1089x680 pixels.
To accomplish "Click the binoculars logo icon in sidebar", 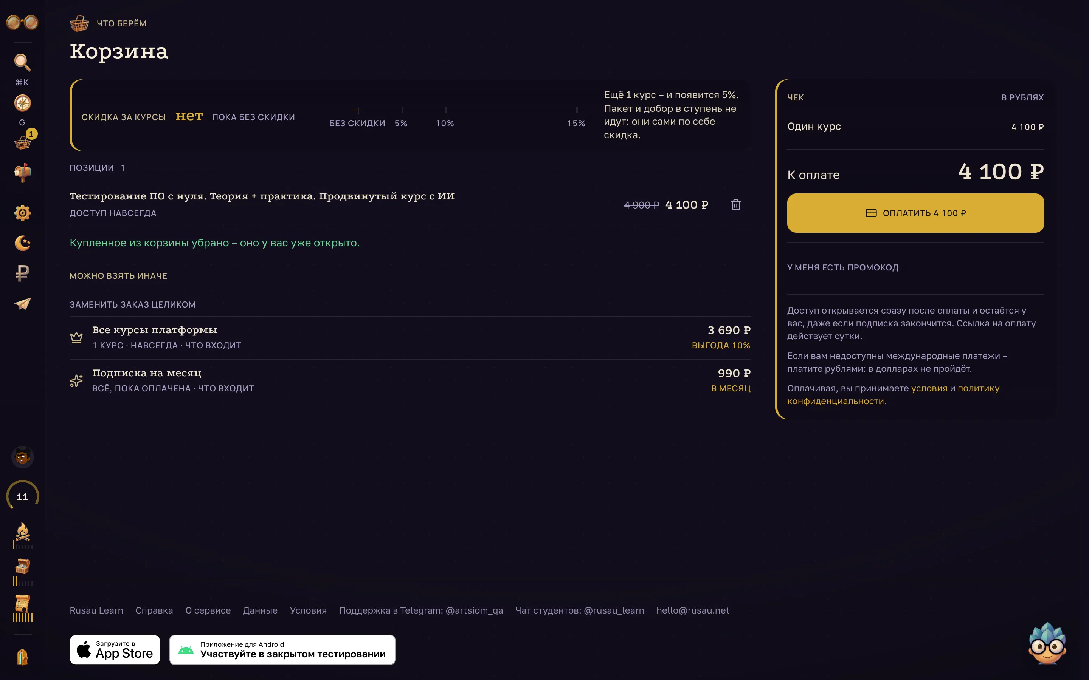I will pyautogui.click(x=22, y=22).
